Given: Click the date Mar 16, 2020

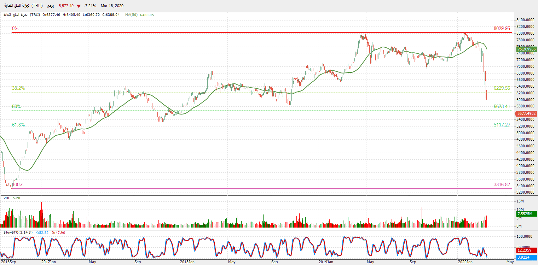Looking at the screenshot, I should 112,6.
